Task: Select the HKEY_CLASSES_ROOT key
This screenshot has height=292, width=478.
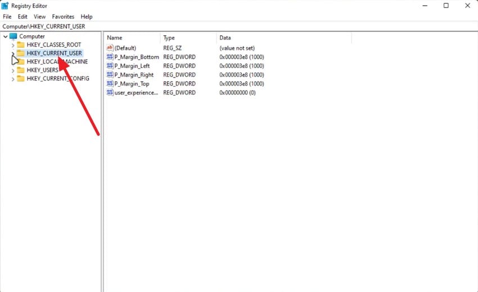Action: tap(53, 45)
